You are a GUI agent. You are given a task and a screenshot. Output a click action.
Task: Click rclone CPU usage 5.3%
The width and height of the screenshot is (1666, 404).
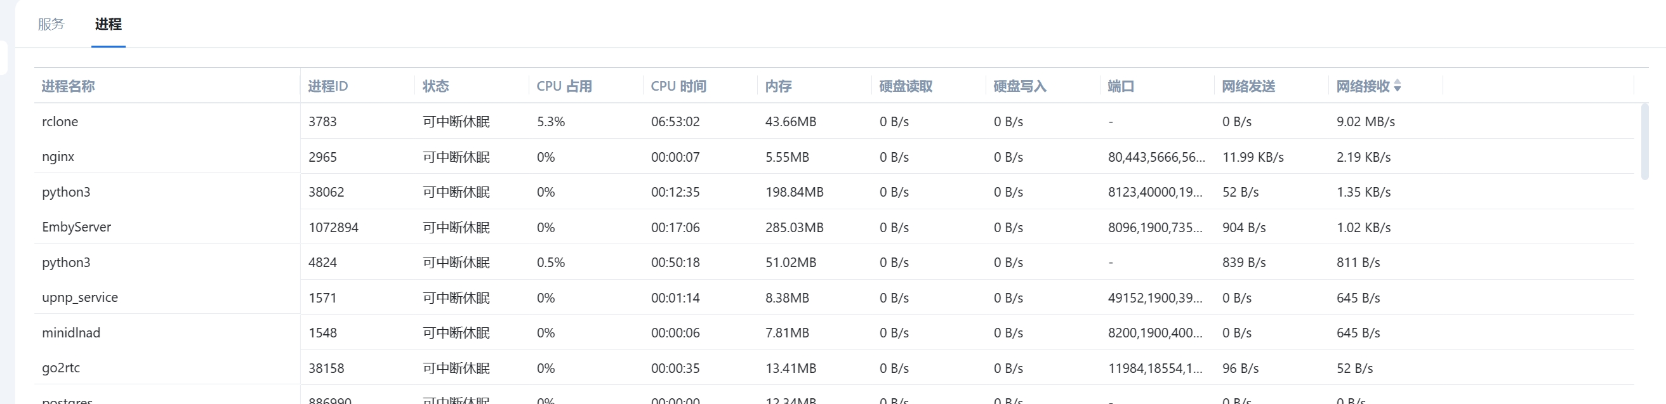click(x=551, y=122)
